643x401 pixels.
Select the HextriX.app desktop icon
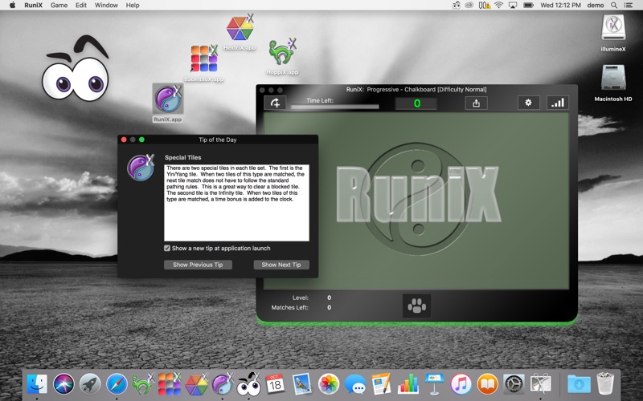point(240,28)
